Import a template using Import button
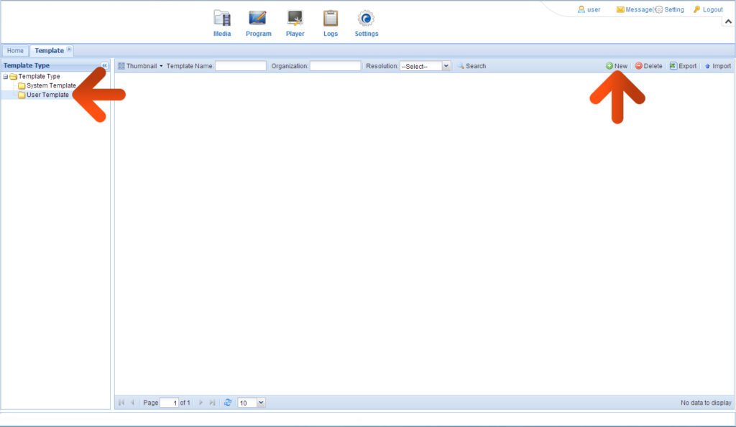Screen dimensions: 736x427 [717, 66]
